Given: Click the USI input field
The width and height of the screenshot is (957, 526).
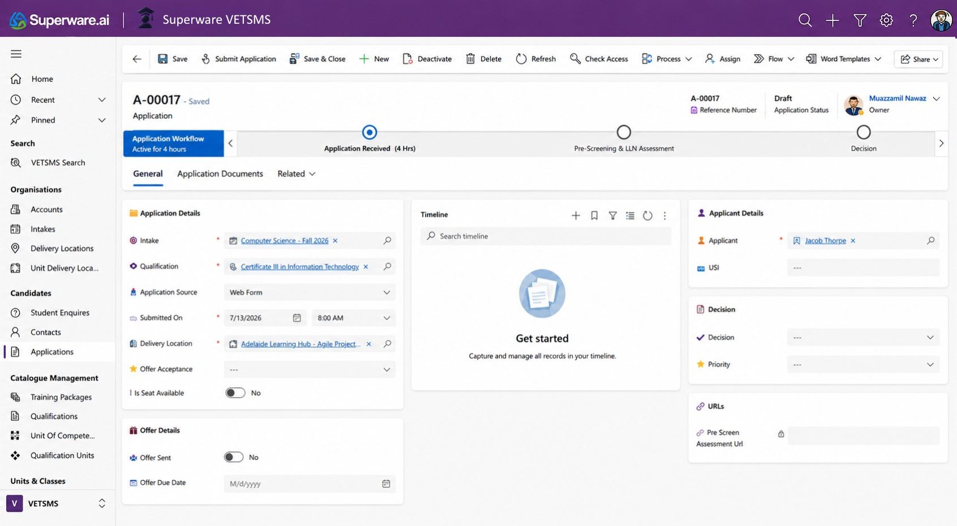Looking at the screenshot, I should [863, 268].
